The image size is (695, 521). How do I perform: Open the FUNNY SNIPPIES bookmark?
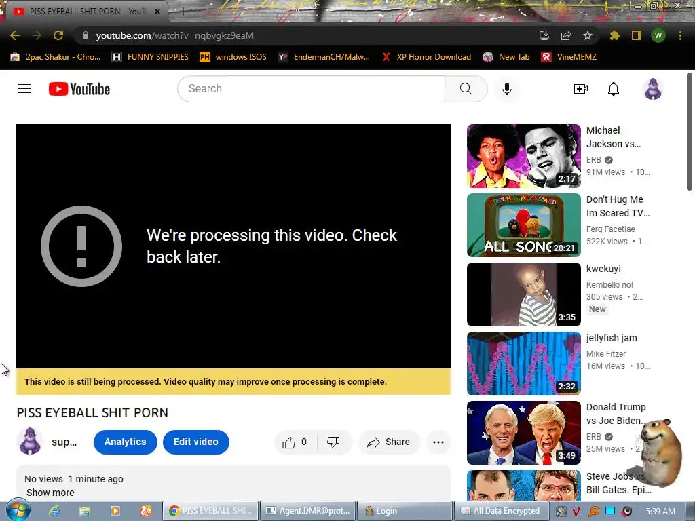coord(150,57)
